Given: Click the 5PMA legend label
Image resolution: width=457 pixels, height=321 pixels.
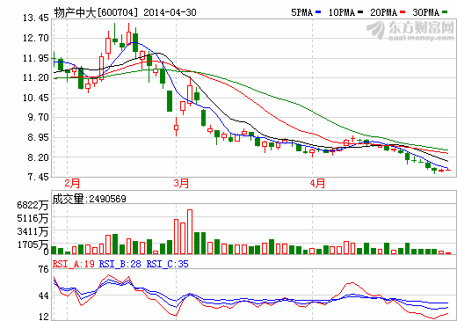Looking at the screenshot, I should tap(301, 12).
